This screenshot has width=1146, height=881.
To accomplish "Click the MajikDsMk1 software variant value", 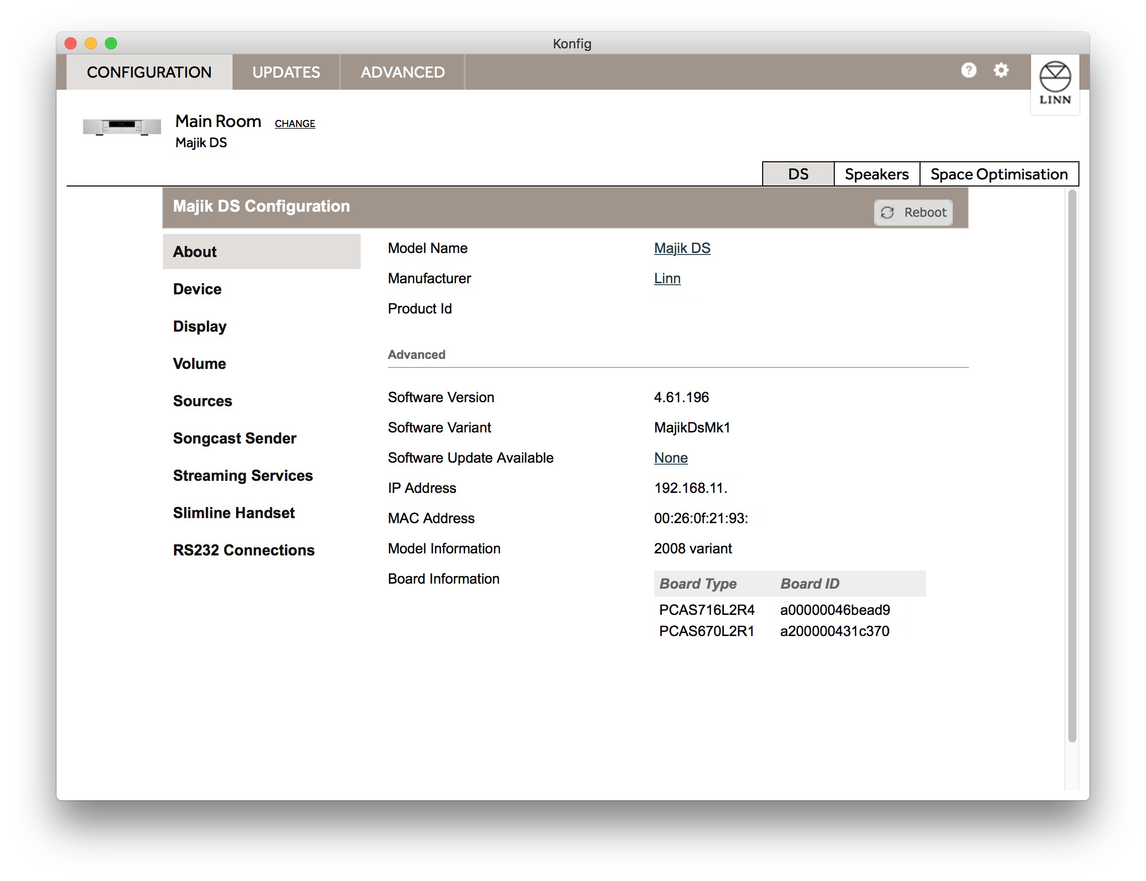I will [x=692, y=427].
